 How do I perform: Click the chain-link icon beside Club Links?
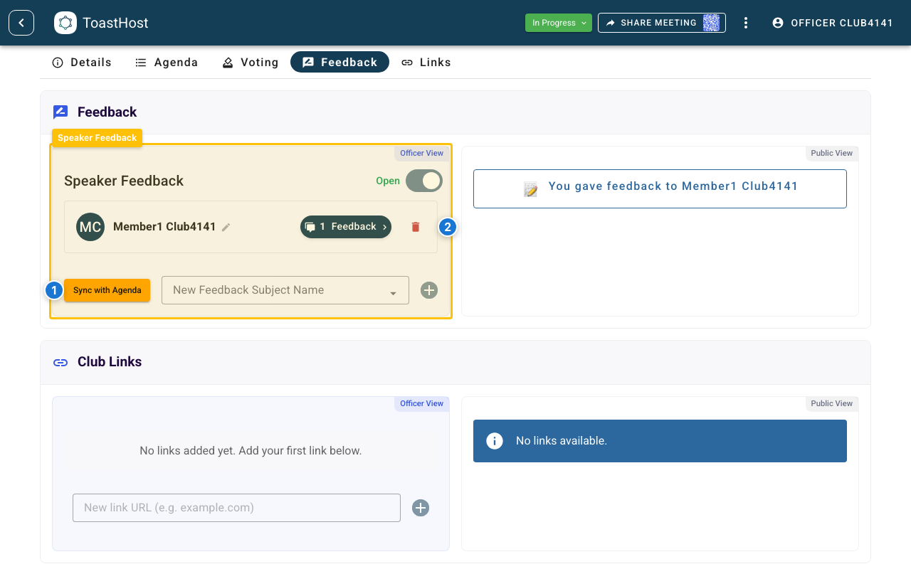[x=60, y=362]
